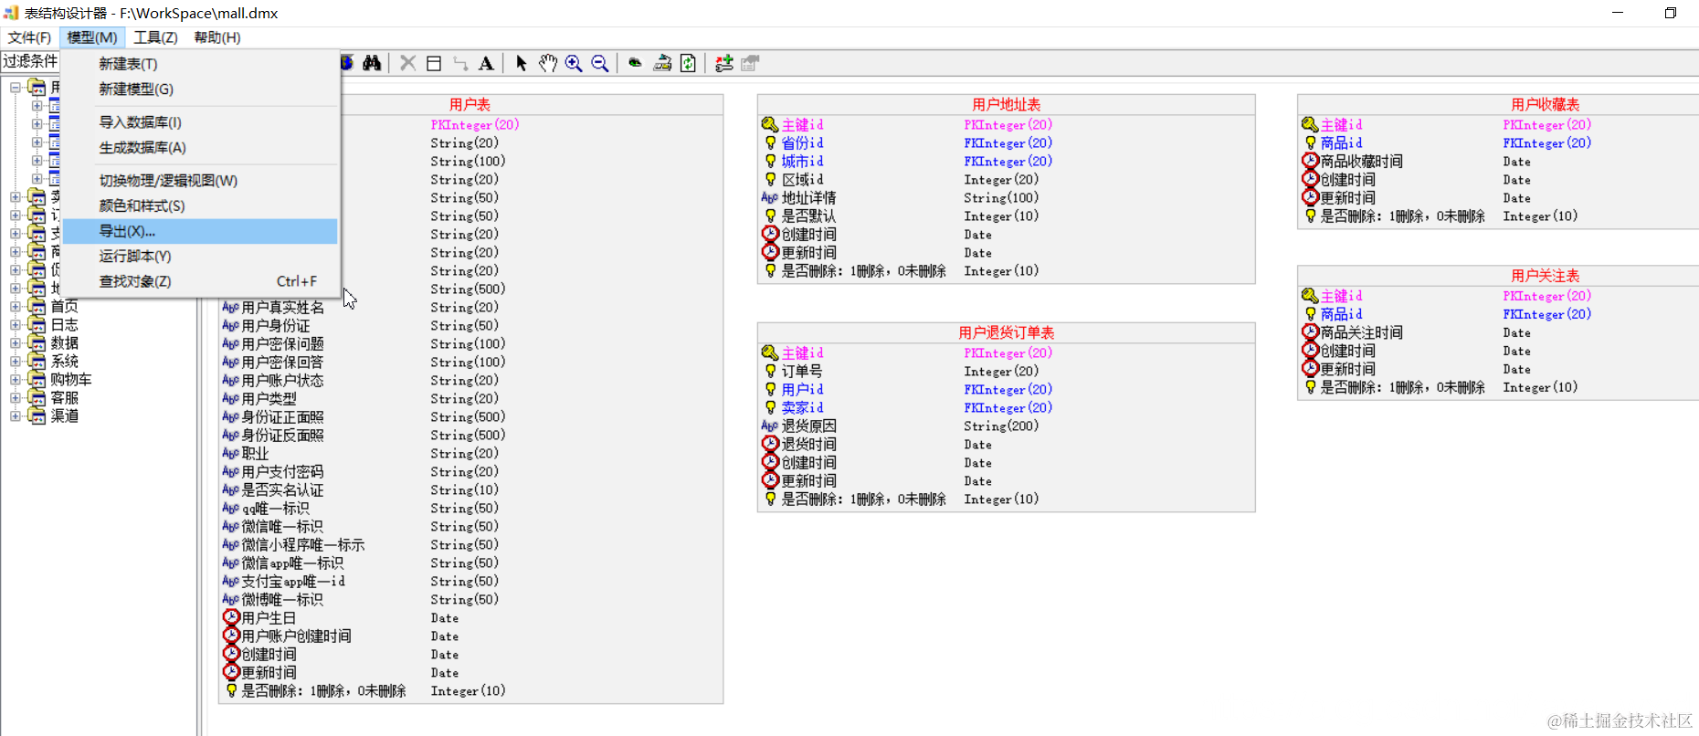Click the key icon beside 主键id in 用户地址表
Image resolution: width=1699 pixels, height=736 pixels.
pos(769,124)
